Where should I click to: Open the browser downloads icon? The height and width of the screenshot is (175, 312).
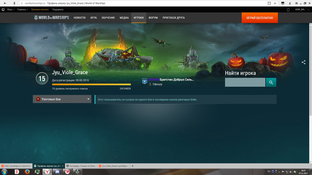tap(290, 3)
